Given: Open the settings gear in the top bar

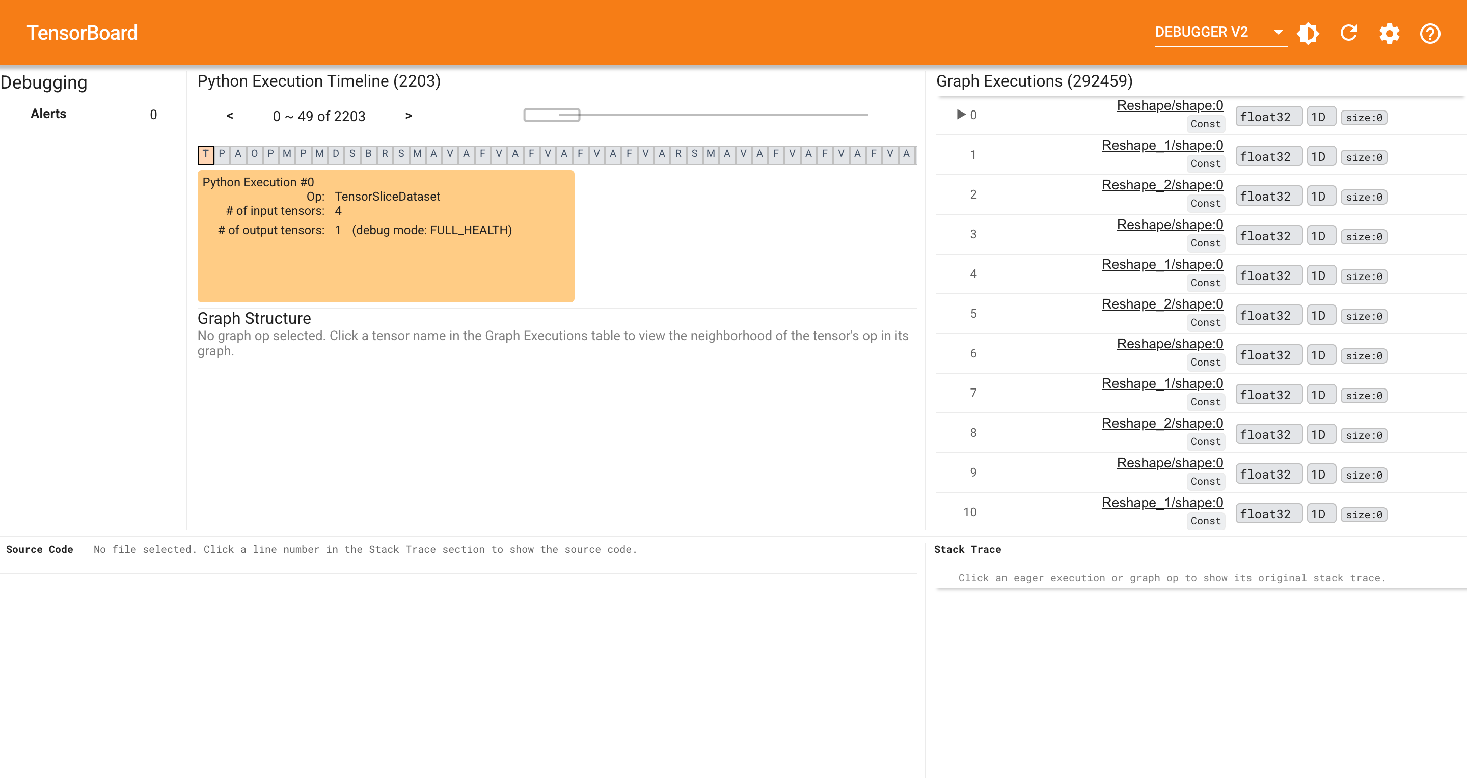Looking at the screenshot, I should [x=1389, y=33].
